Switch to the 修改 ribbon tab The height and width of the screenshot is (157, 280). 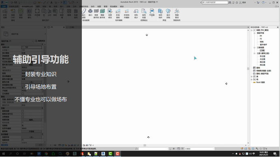point(122,6)
